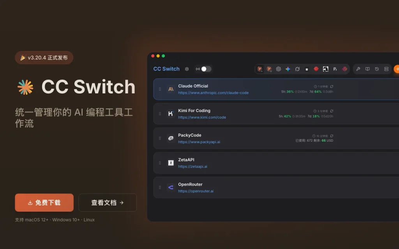Grab the ZetaAPI drag handle
Screen dimensions: 399x249
(160, 163)
